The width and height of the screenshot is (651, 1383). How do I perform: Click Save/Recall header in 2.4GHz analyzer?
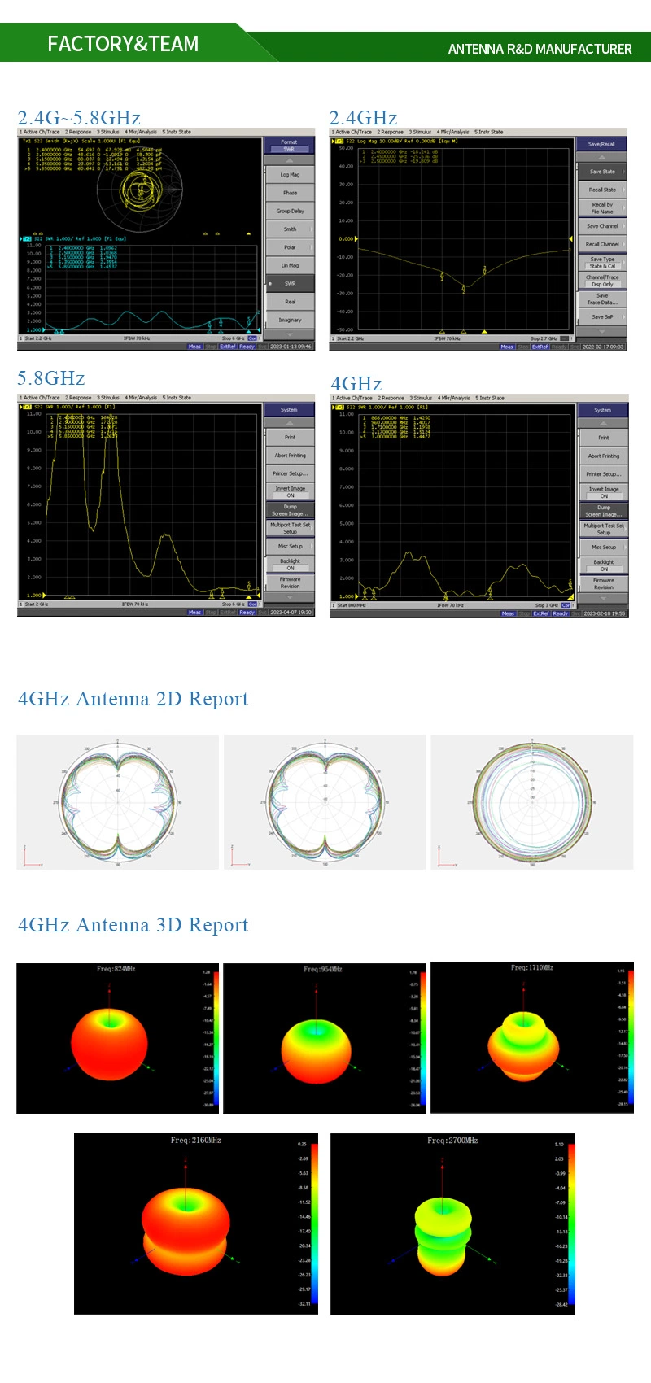tap(601, 143)
